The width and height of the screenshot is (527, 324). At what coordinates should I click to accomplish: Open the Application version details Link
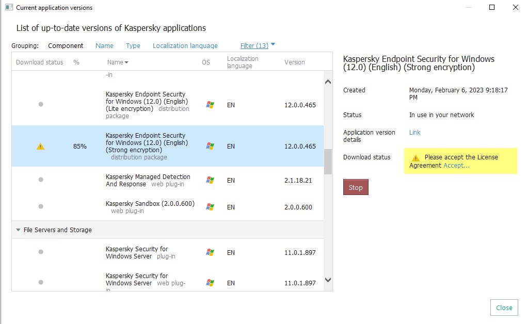414,133
